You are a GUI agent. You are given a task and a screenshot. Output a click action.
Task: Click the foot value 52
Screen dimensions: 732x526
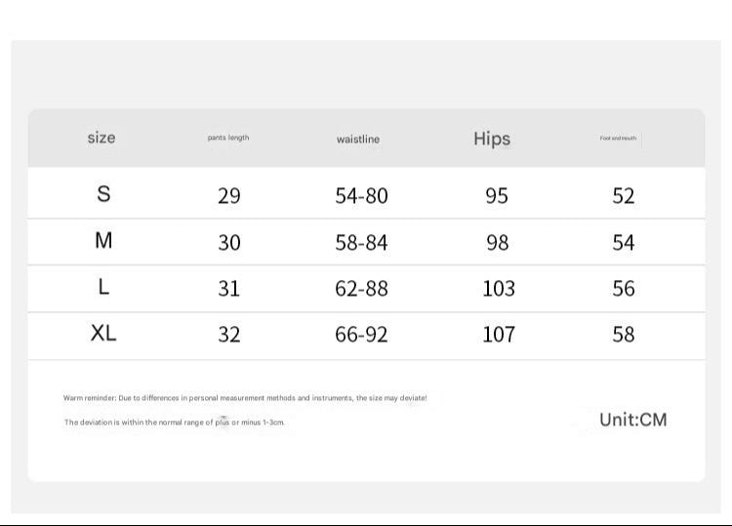pyautogui.click(x=624, y=196)
